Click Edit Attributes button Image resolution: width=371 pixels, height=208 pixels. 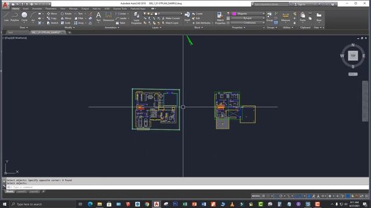point(203,23)
